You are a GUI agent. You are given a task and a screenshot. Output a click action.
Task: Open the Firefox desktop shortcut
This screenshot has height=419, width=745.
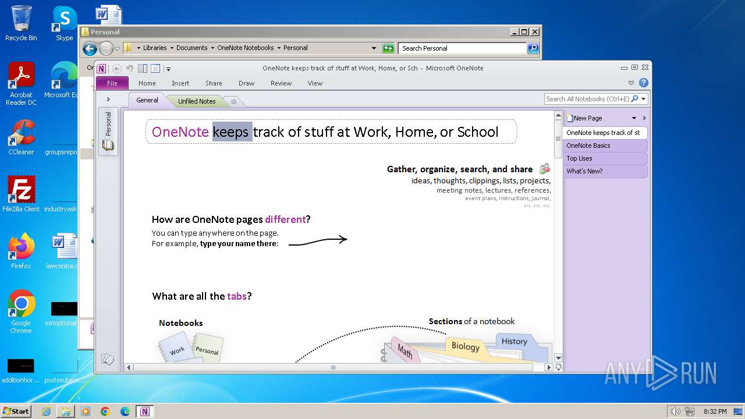point(21,251)
